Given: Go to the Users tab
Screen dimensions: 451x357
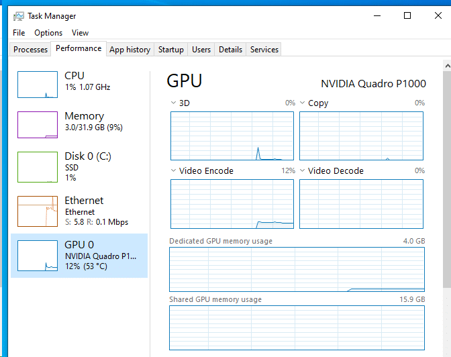Looking at the screenshot, I should click(x=201, y=50).
